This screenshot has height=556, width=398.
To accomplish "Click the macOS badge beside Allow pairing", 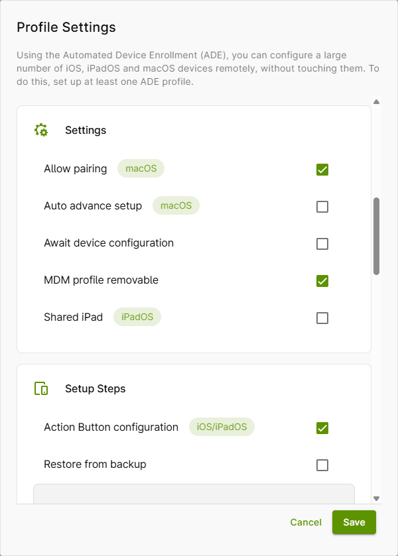I will tap(141, 169).
